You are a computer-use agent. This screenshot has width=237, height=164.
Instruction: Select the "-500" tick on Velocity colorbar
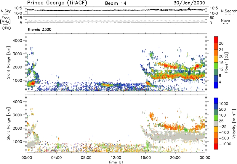tap(224, 138)
